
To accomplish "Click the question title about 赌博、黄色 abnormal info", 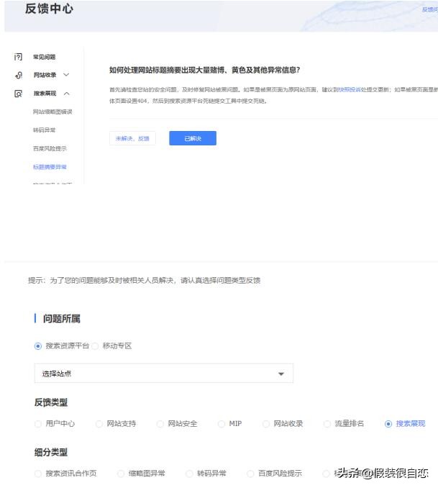I will pyautogui.click(x=204, y=70).
